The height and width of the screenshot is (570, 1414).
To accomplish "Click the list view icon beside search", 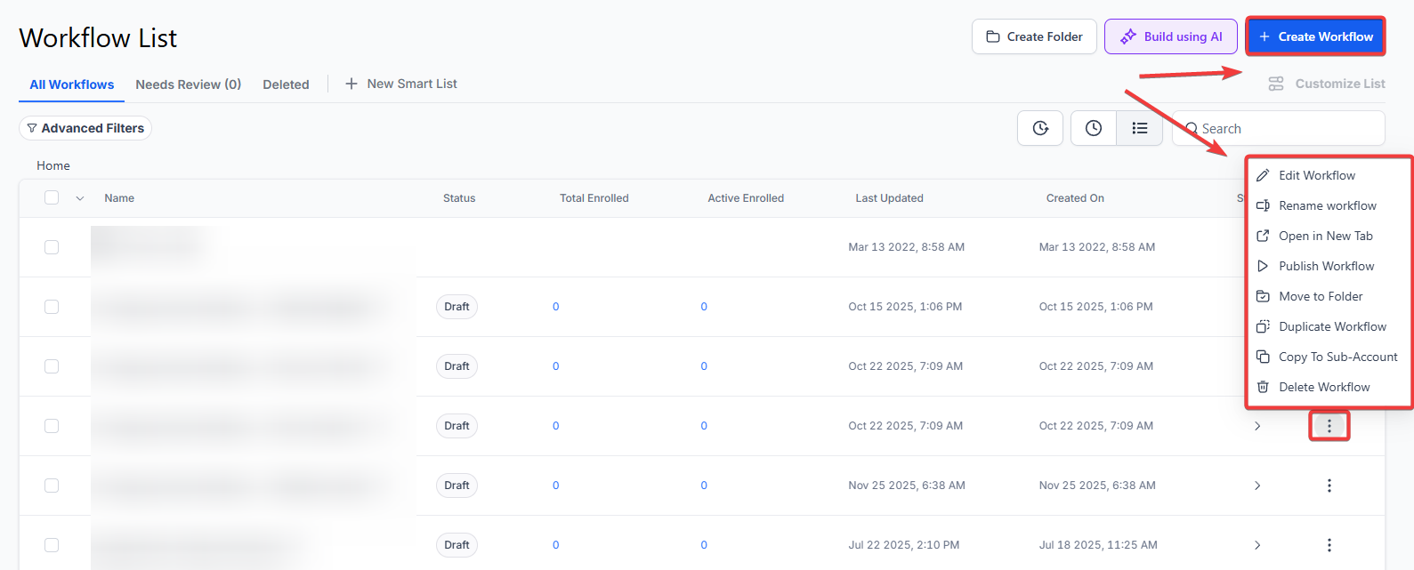I will point(1139,128).
